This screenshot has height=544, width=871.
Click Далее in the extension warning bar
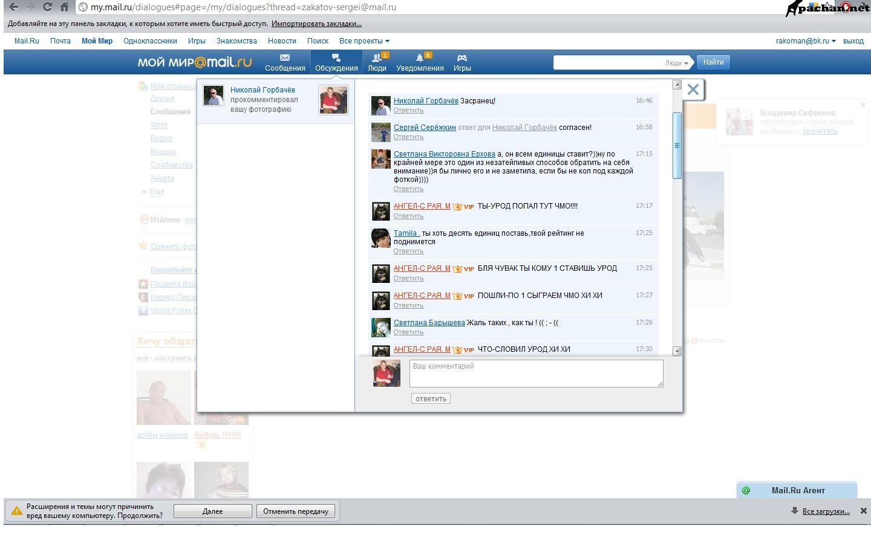[212, 511]
